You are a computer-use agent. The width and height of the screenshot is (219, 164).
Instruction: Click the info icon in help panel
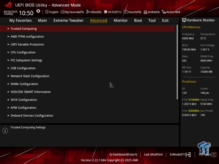[5, 131]
